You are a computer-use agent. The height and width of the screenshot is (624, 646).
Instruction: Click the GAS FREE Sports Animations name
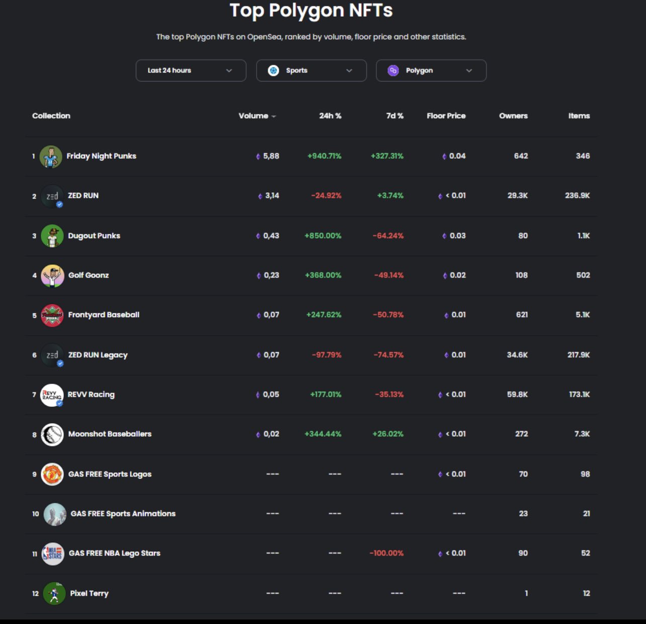tap(123, 514)
